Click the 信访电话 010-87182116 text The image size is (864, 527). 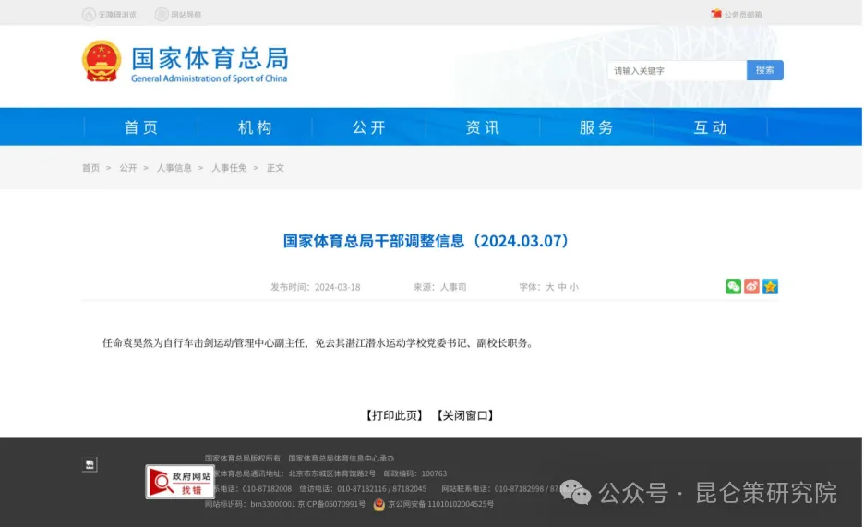pyautogui.click(x=342, y=488)
